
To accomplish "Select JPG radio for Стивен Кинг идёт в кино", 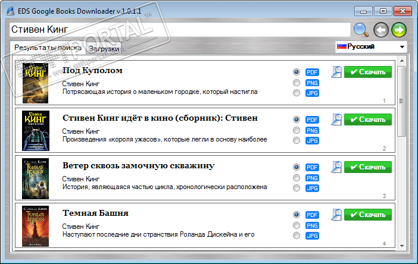I will tap(296, 140).
